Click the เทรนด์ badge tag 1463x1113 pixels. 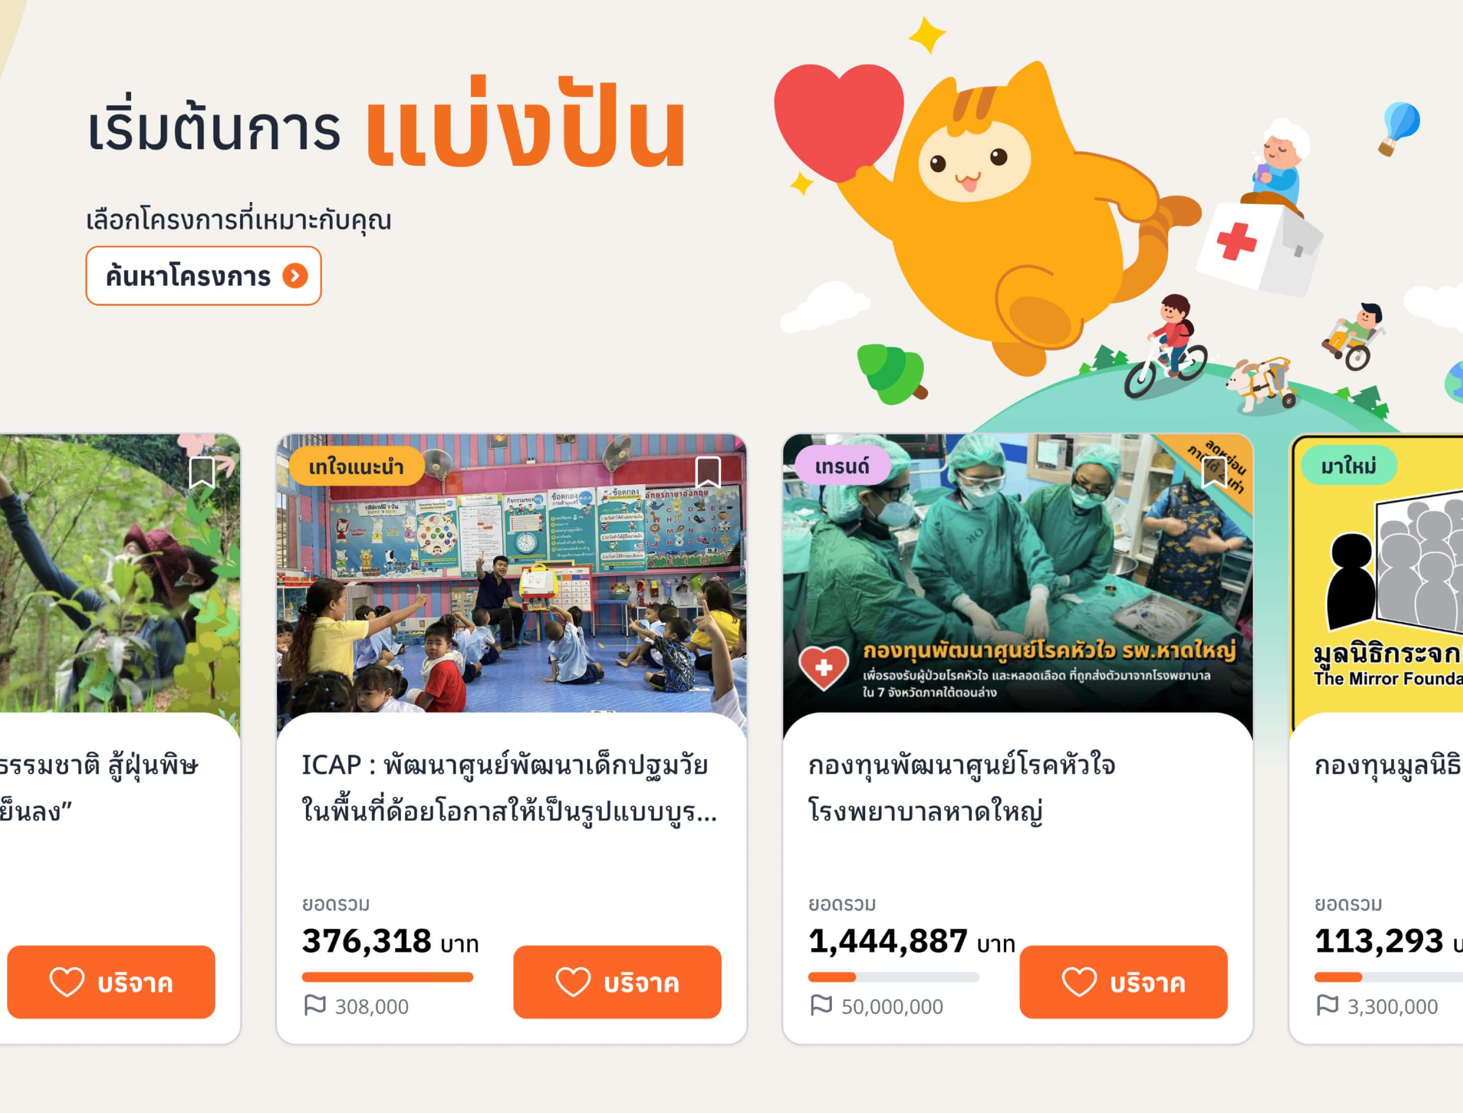842,466
